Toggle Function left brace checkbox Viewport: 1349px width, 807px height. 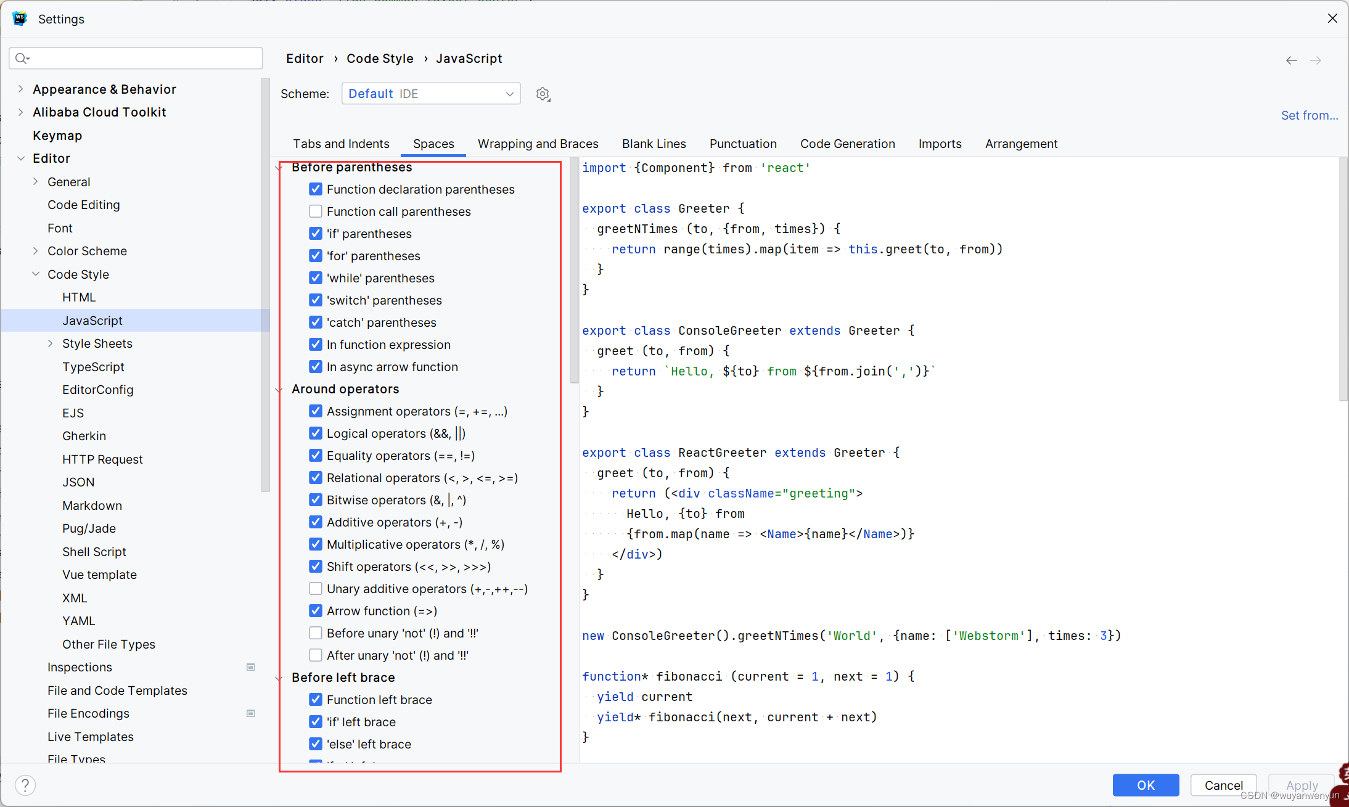[316, 700]
